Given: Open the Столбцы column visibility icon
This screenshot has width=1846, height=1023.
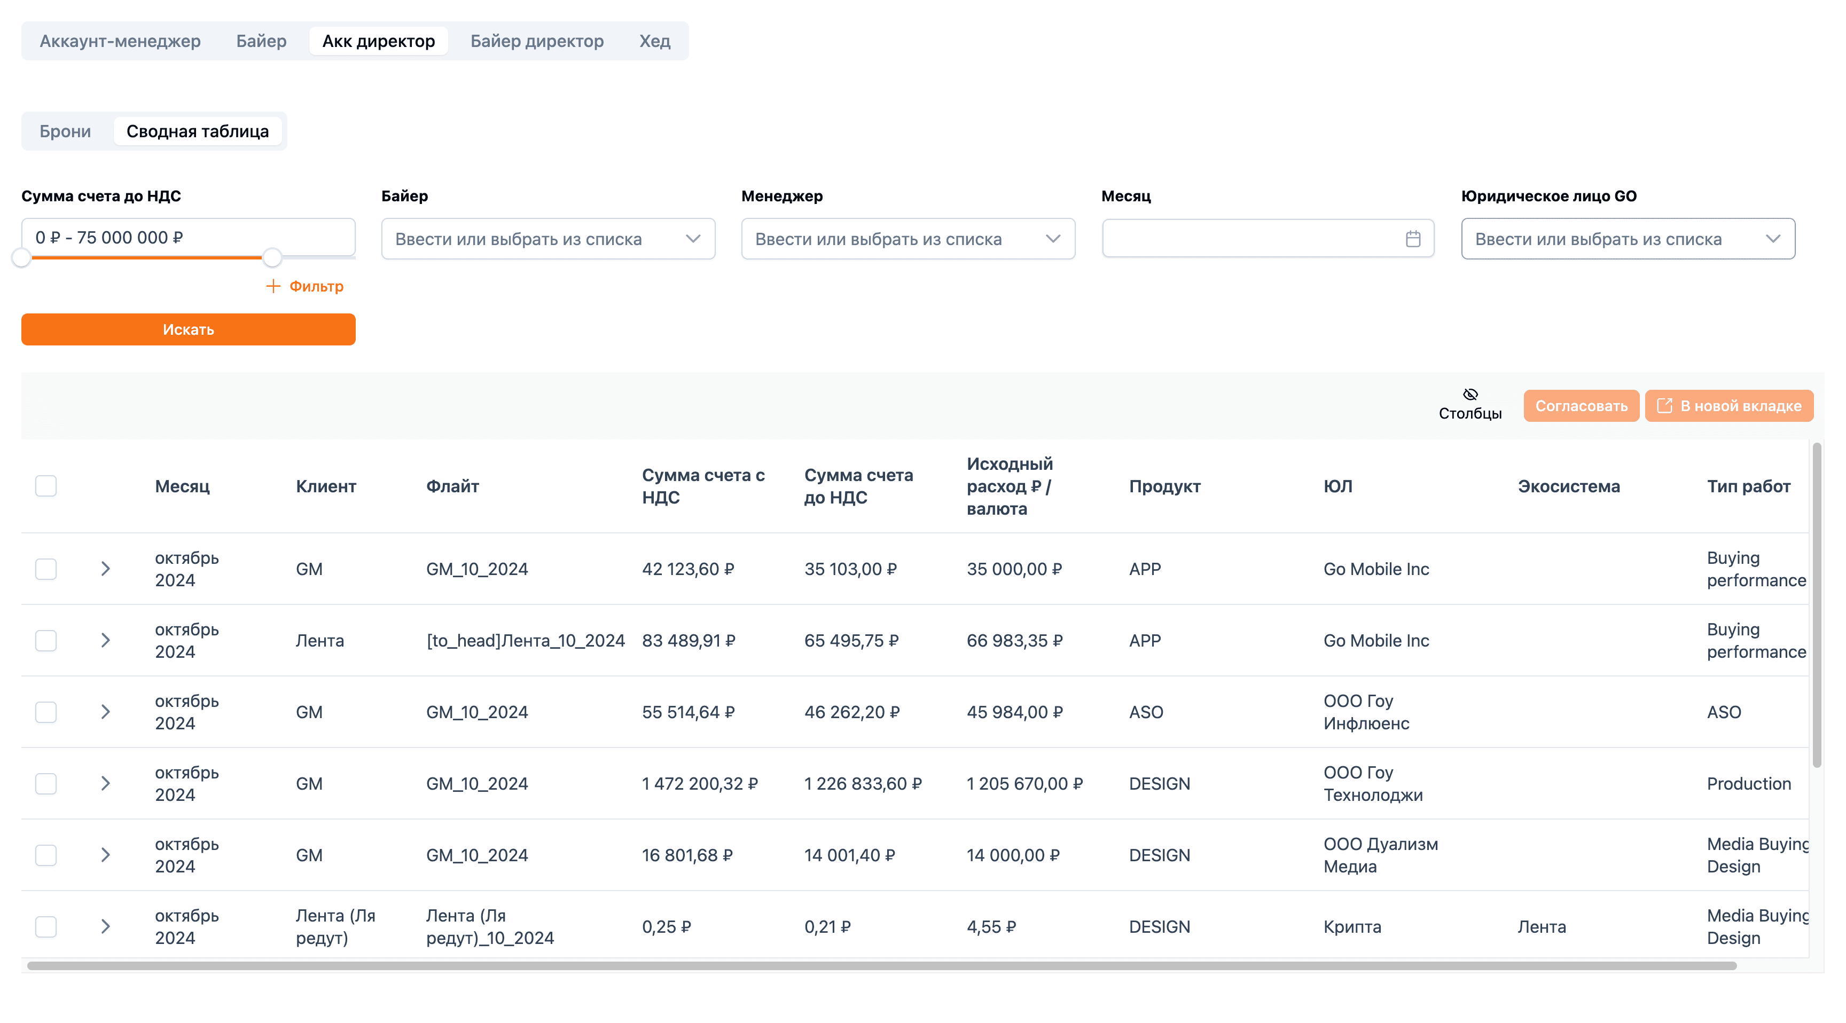Looking at the screenshot, I should [1469, 394].
